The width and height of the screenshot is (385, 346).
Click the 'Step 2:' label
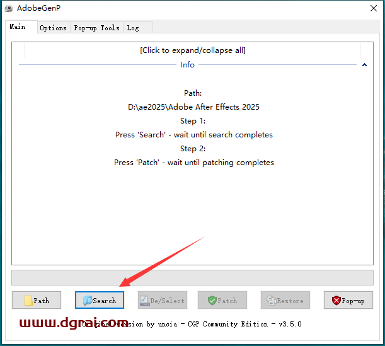coord(193,149)
